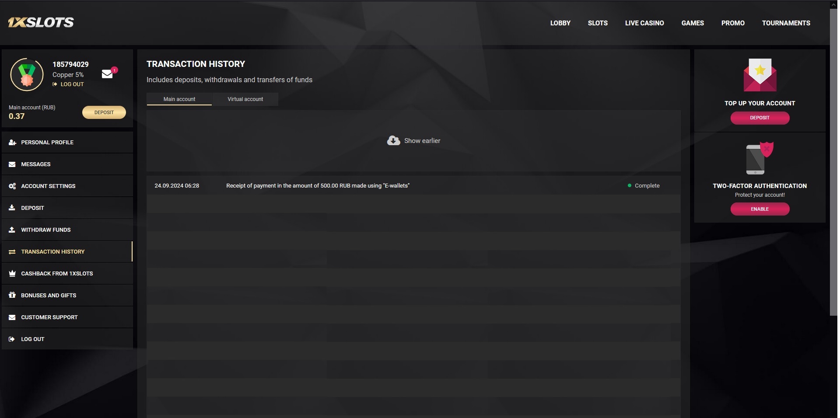The width and height of the screenshot is (840, 418).
Task: Open Customer Support from the sidebar
Action: [49, 317]
